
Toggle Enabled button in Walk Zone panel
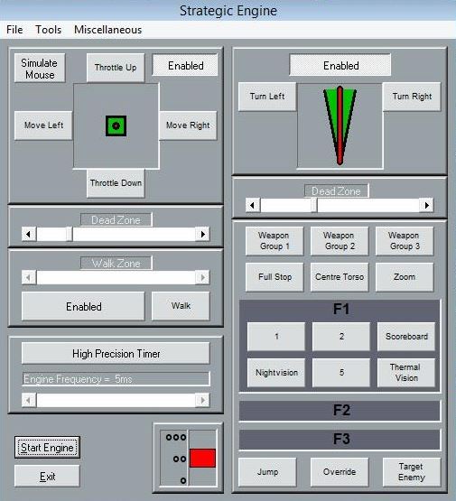pos(83,306)
